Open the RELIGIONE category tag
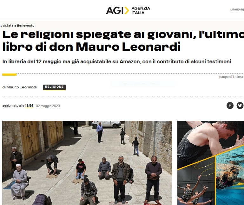 coord(54,87)
